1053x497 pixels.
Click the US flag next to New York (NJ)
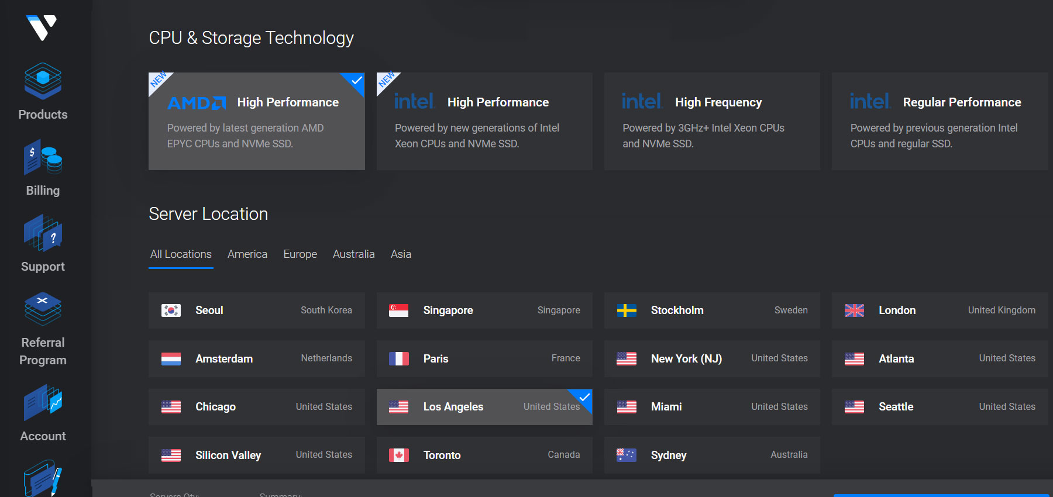coord(627,358)
